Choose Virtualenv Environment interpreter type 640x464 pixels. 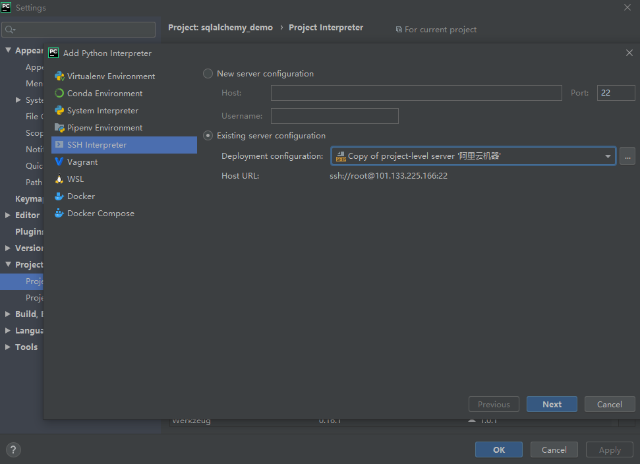click(x=124, y=76)
